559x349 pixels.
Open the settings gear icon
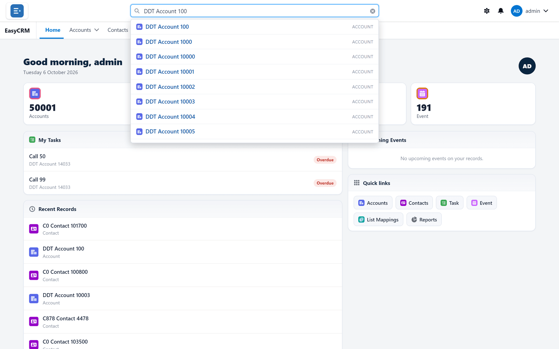(487, 11)
